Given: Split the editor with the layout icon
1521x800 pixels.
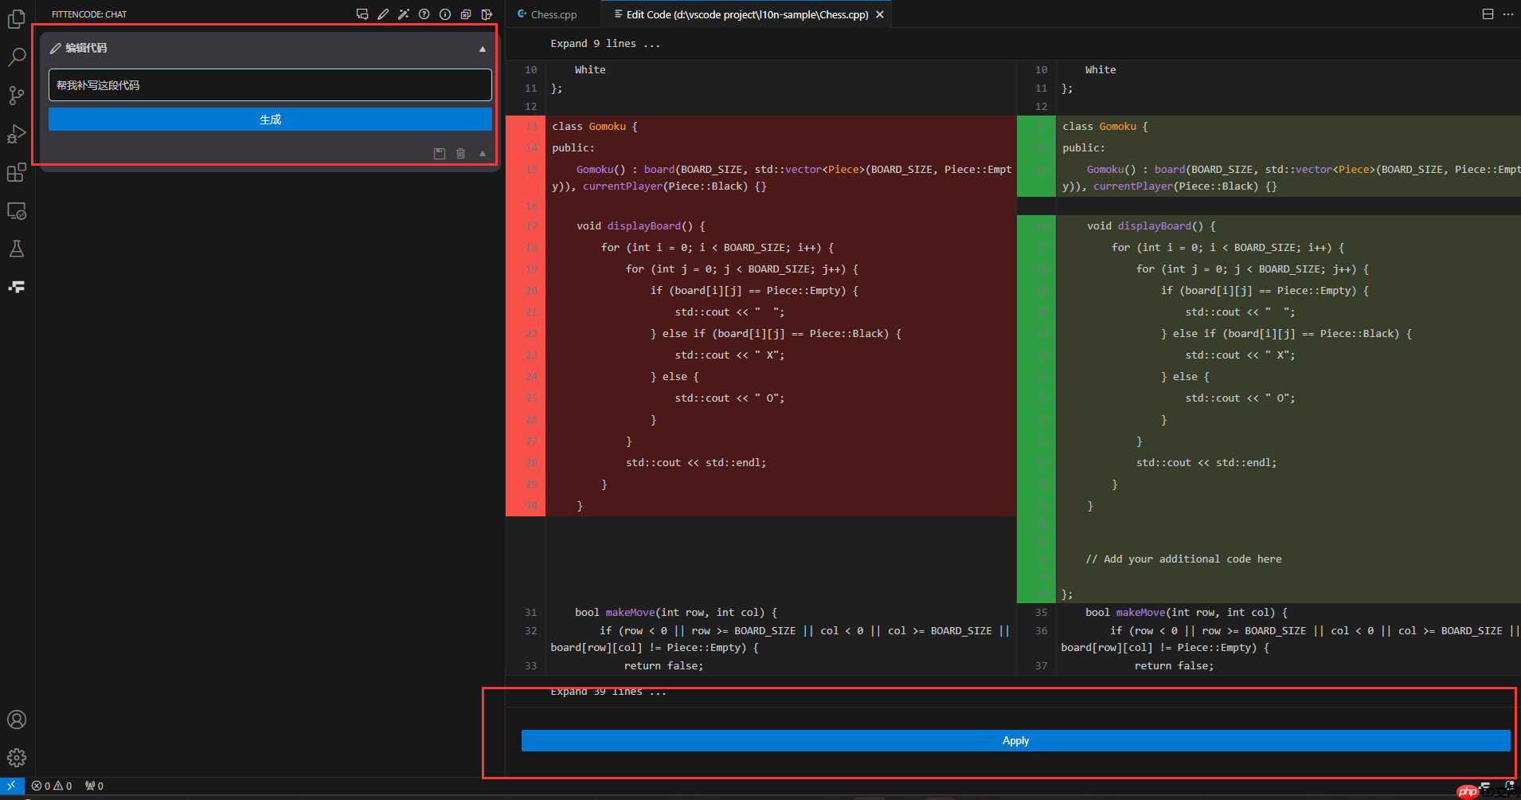Looking at the screenshot, I should pyautogui.click(x=1488, y=14).
